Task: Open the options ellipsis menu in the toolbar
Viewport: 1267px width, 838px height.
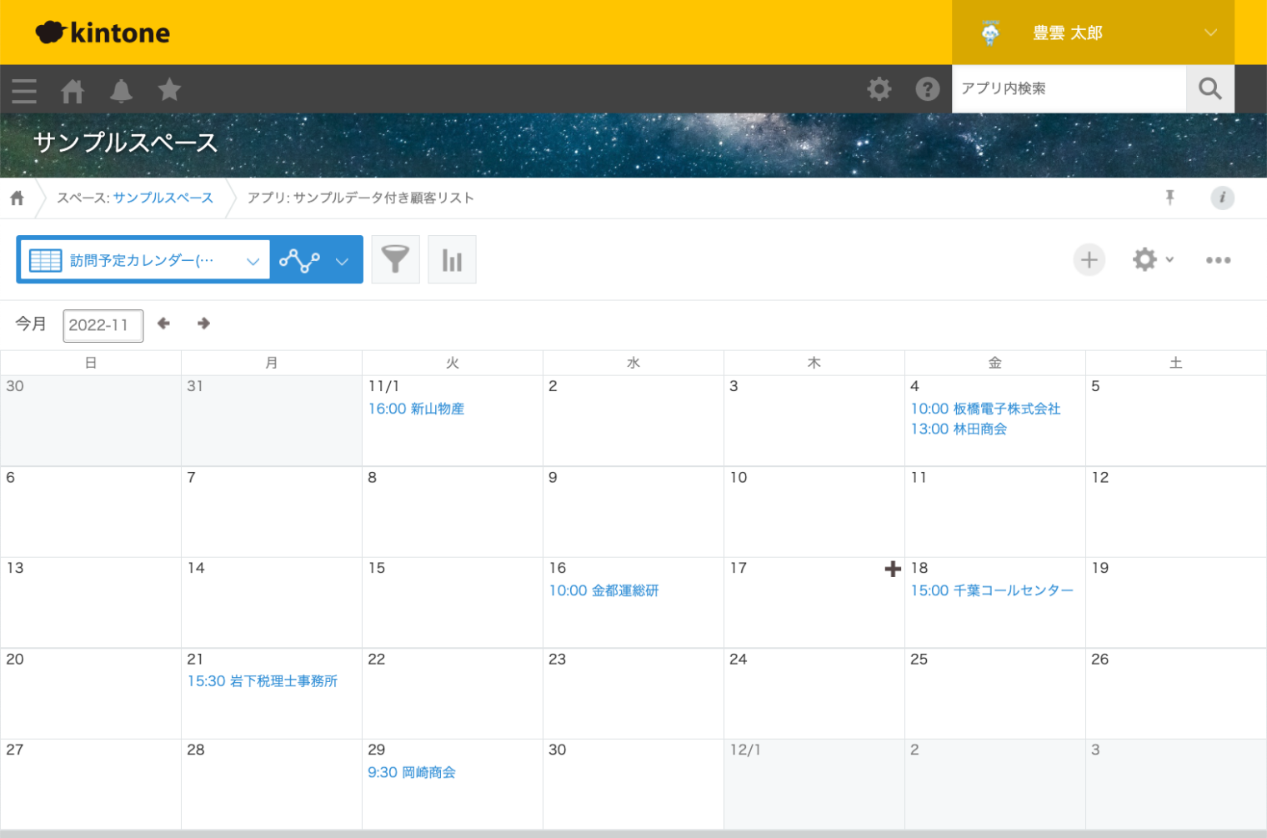Action: [1219, 259]
